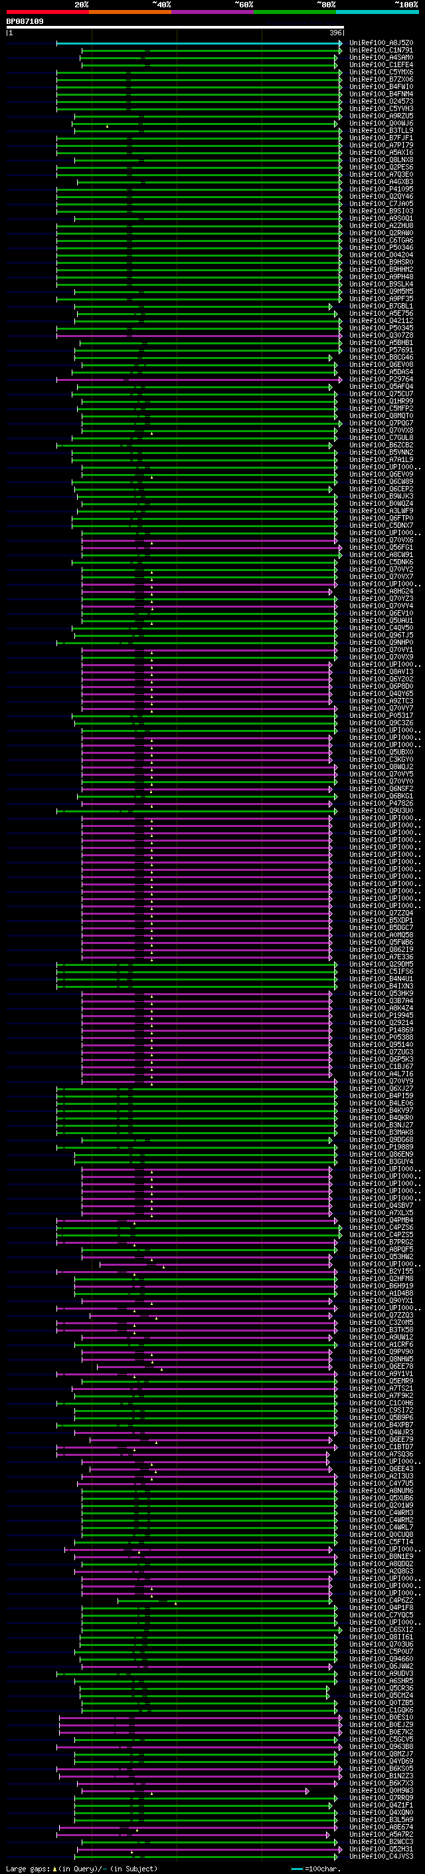Click hit label UniRef100_C7JA05
The height and width of the screenshot is (1874, 425).
pyautogui.click(x=381, y=203)
